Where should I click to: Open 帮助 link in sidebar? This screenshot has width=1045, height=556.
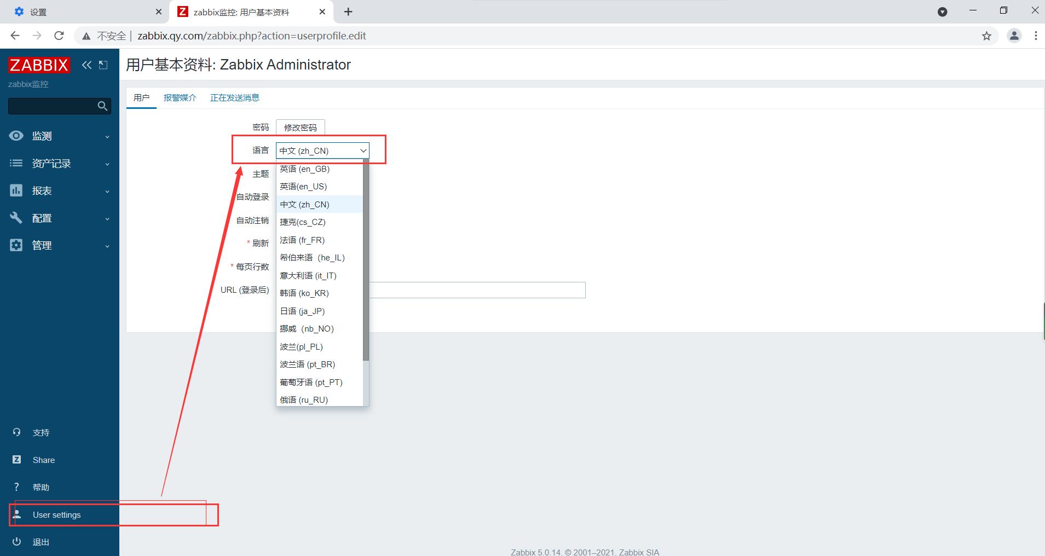click(x=41, y=488)
